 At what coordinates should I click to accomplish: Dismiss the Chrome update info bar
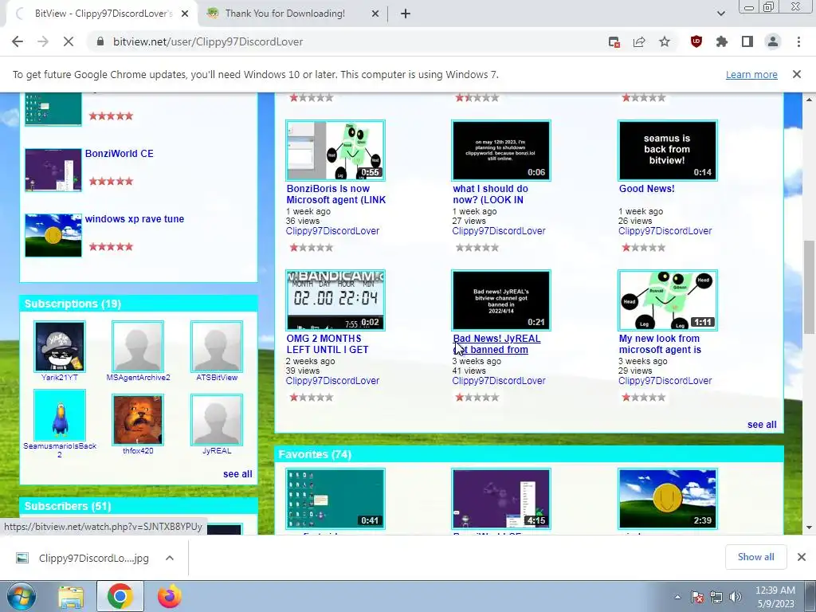point(797,74)
